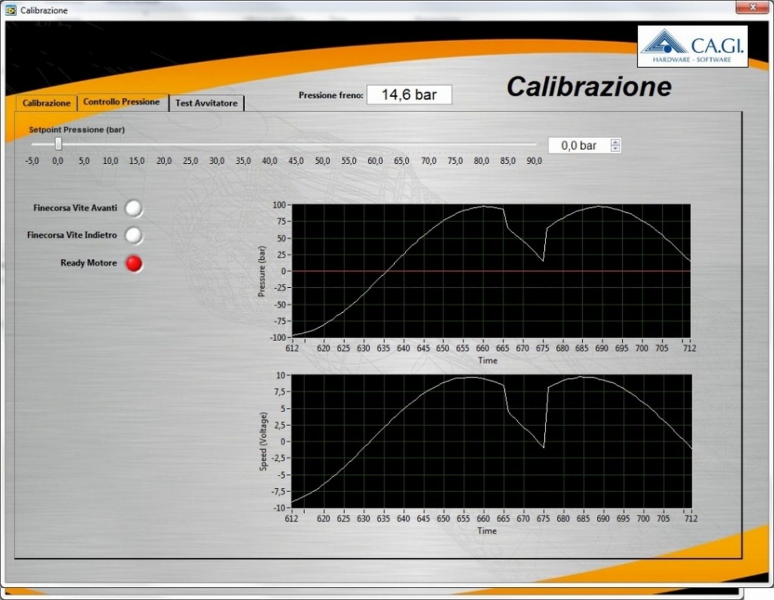This screenshot has height=600, width=774.
Task: Click the -10 value on speed chart Y axis
Action: point(279,508)
